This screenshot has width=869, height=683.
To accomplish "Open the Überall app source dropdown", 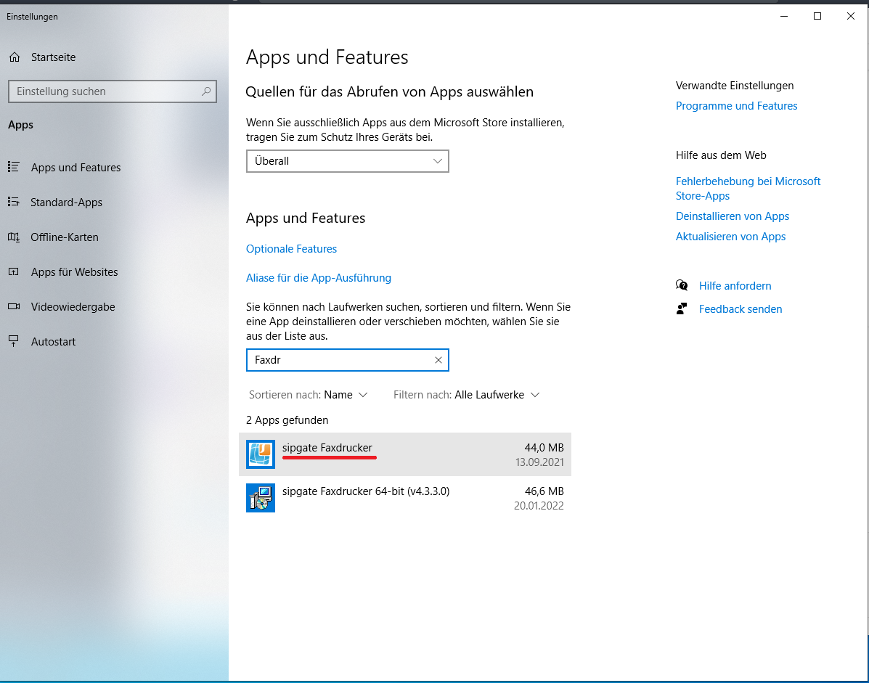I will coord(347,161).
